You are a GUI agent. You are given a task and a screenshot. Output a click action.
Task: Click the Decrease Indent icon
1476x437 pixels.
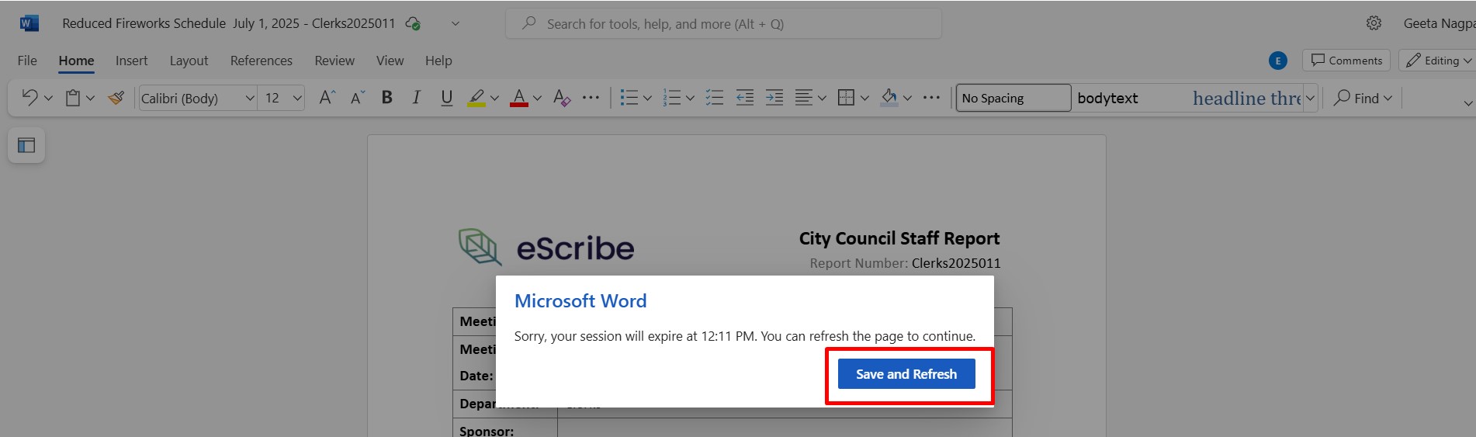click(744, 98)
